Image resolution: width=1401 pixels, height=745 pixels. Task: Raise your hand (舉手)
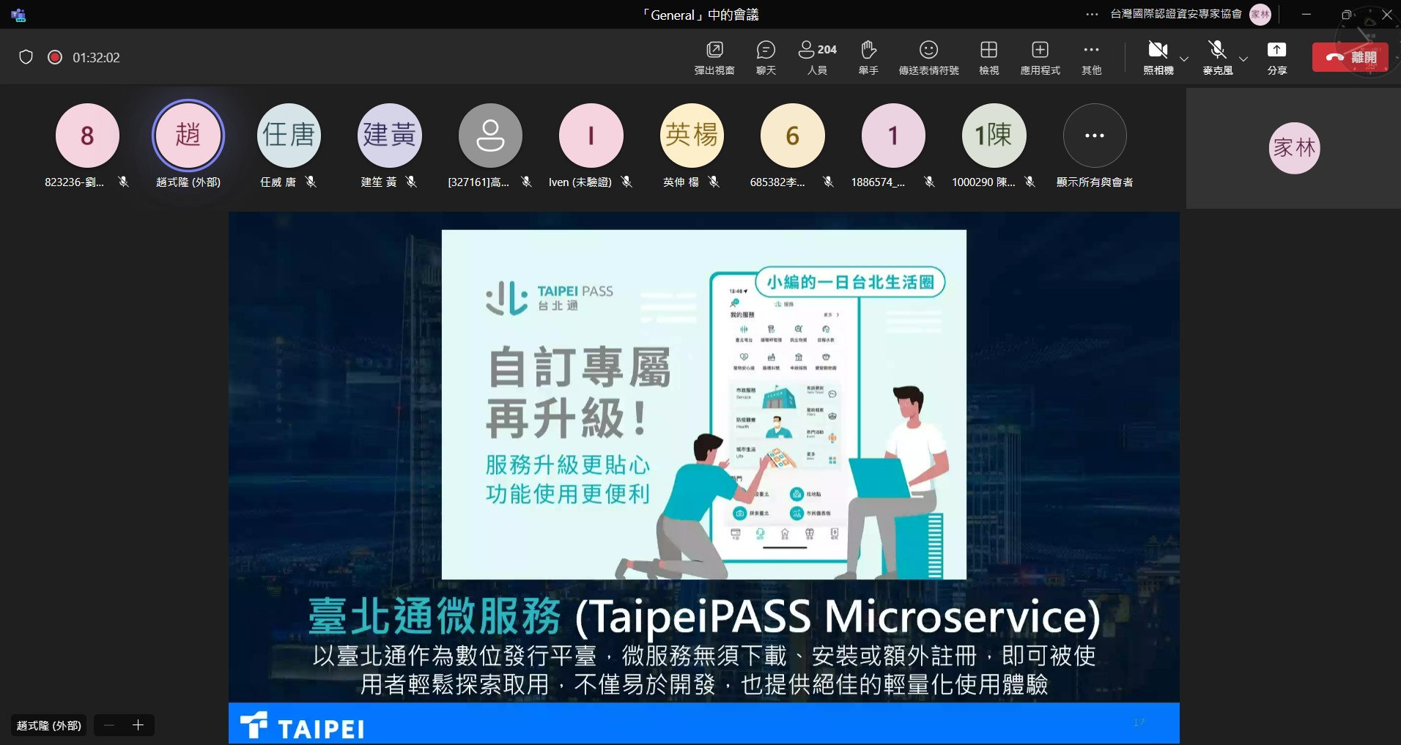point(868,57)
